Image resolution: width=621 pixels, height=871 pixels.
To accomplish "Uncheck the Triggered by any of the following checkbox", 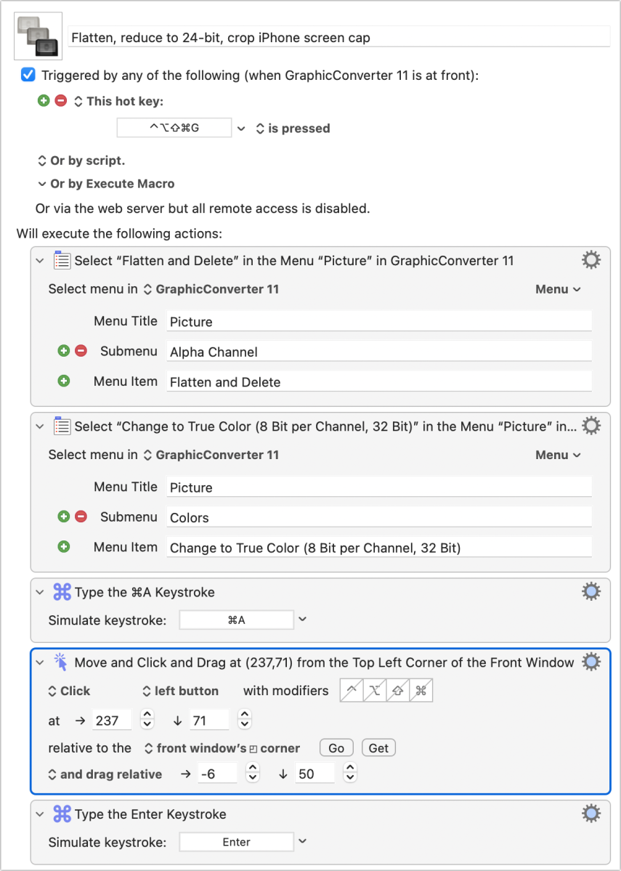I will (x=28, y=75).
